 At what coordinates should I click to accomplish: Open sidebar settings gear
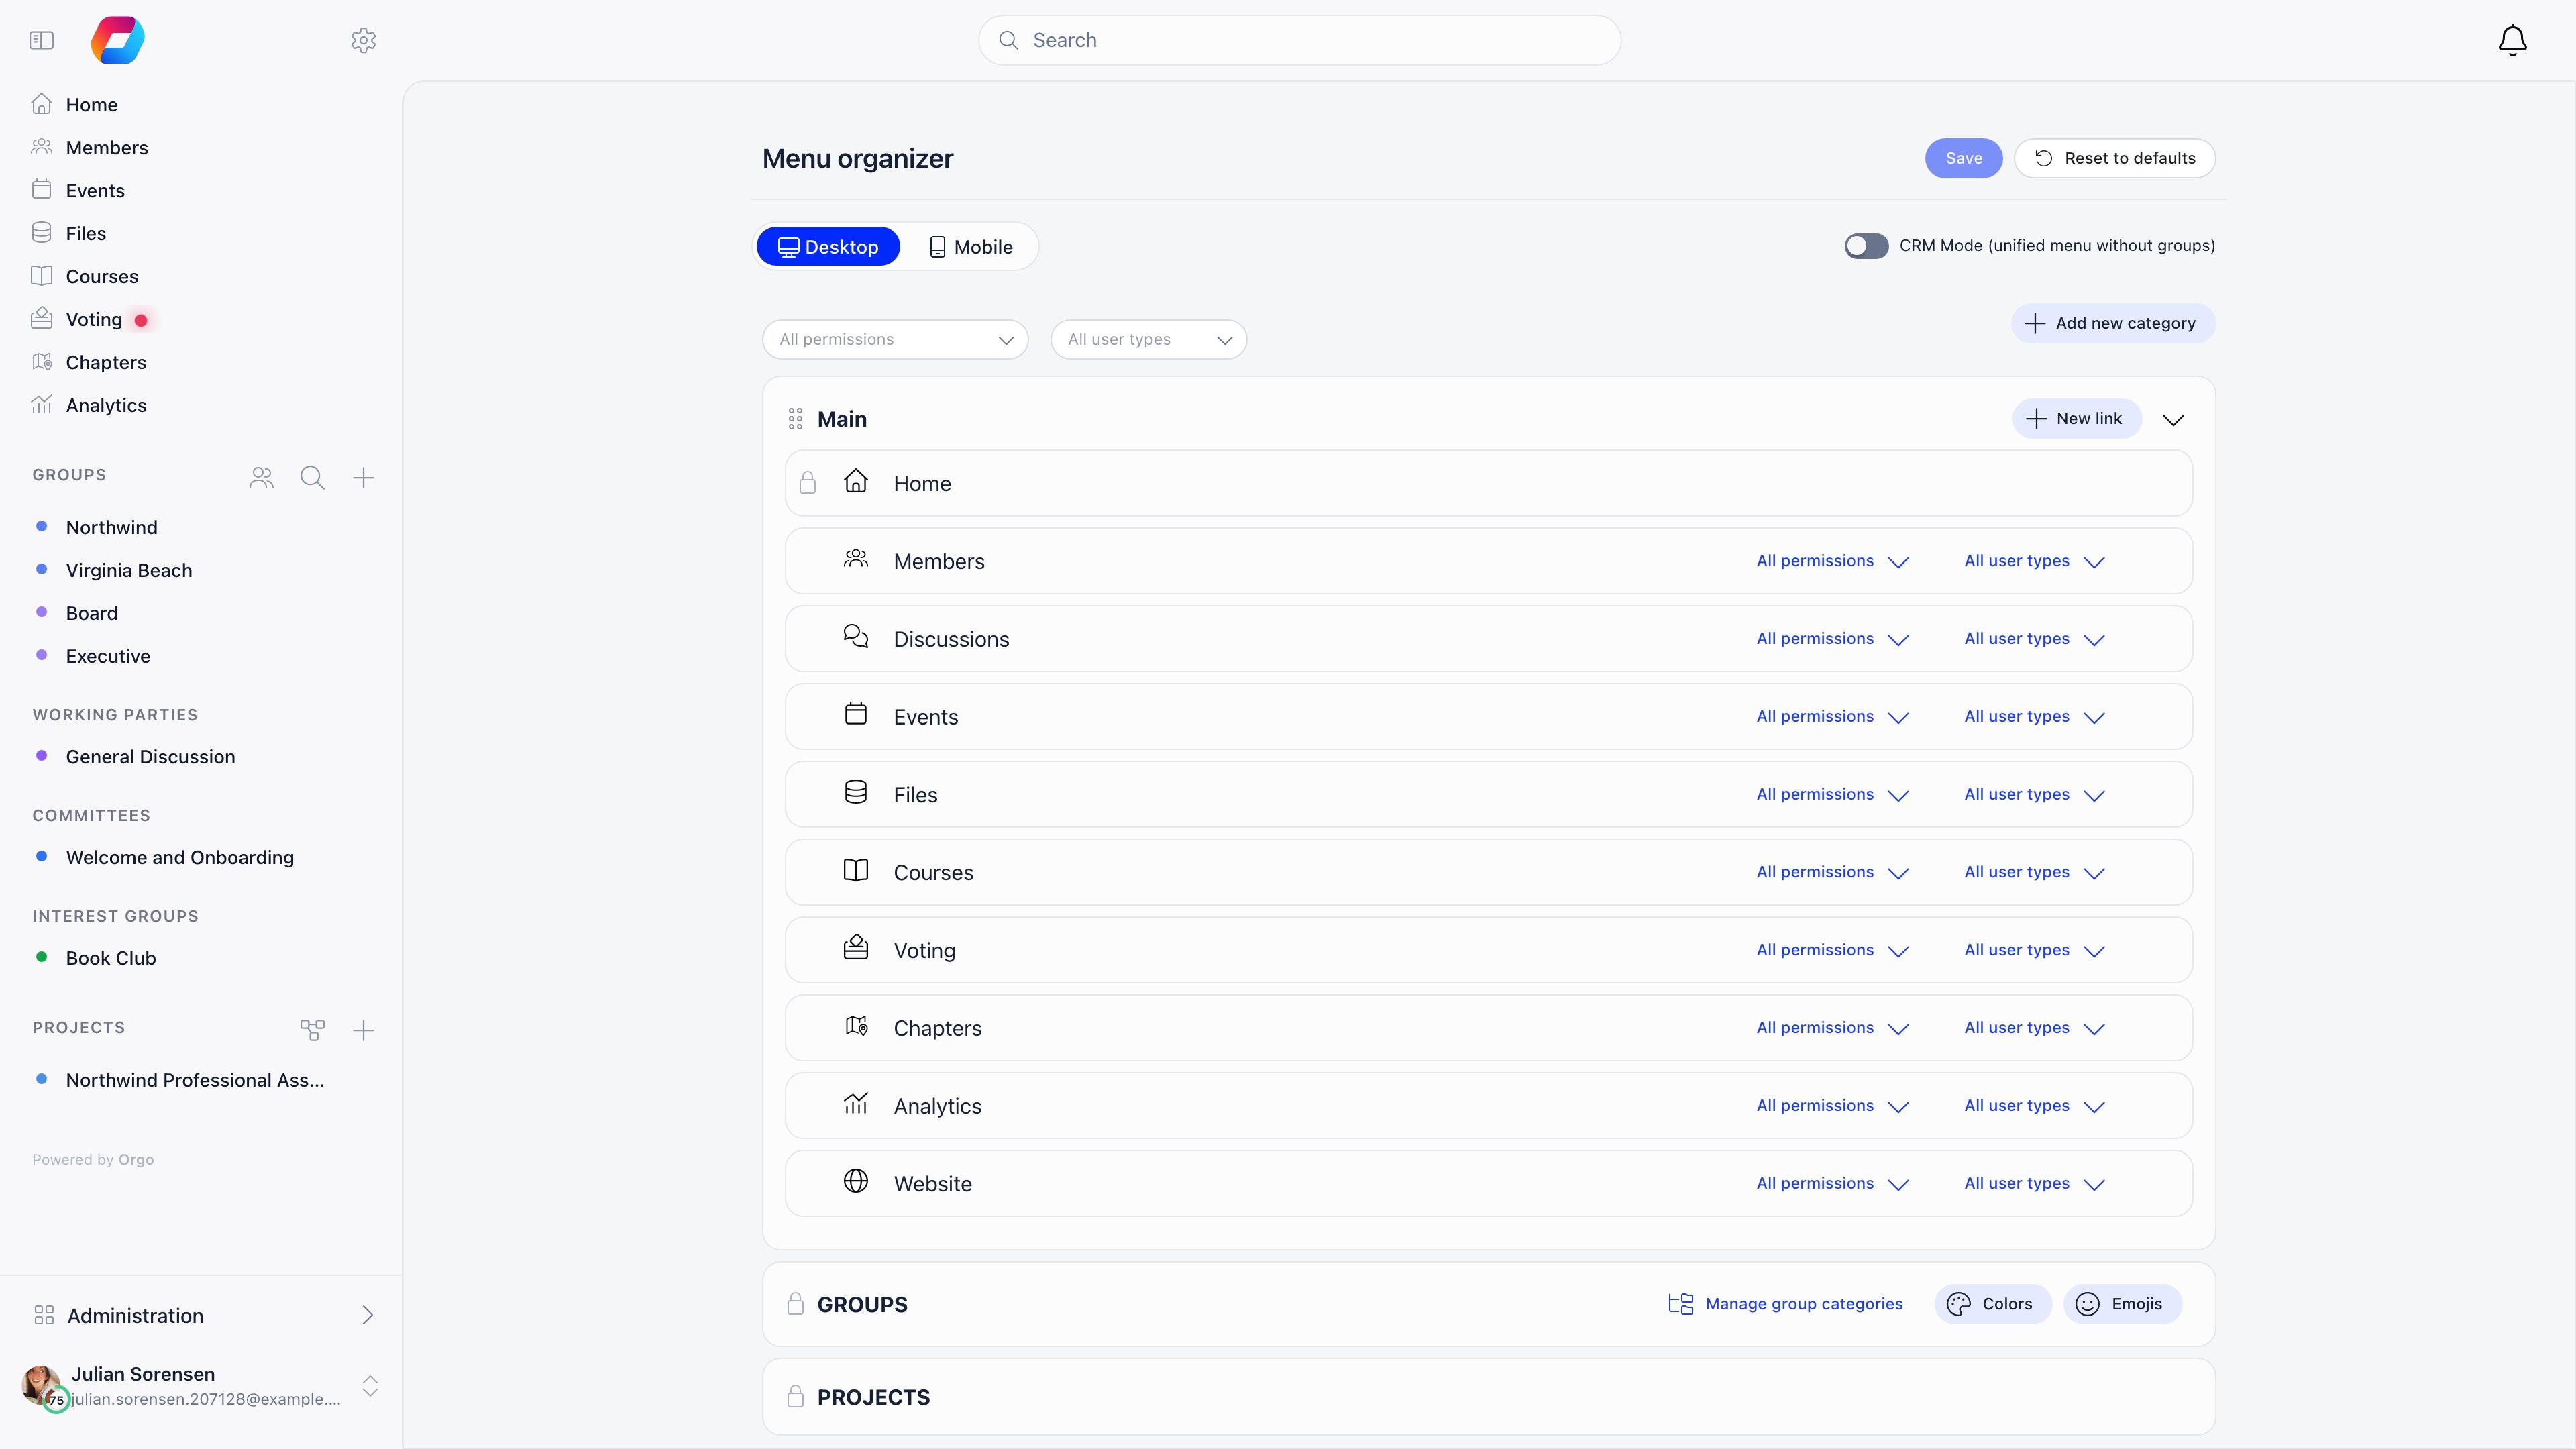363,40
